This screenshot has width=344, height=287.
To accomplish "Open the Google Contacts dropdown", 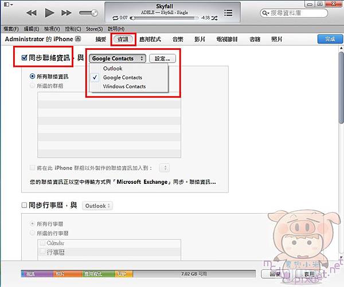I will [118, 58].
